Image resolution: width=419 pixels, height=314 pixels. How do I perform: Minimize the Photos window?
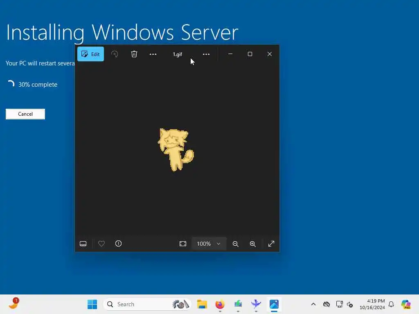pos(230,54)
